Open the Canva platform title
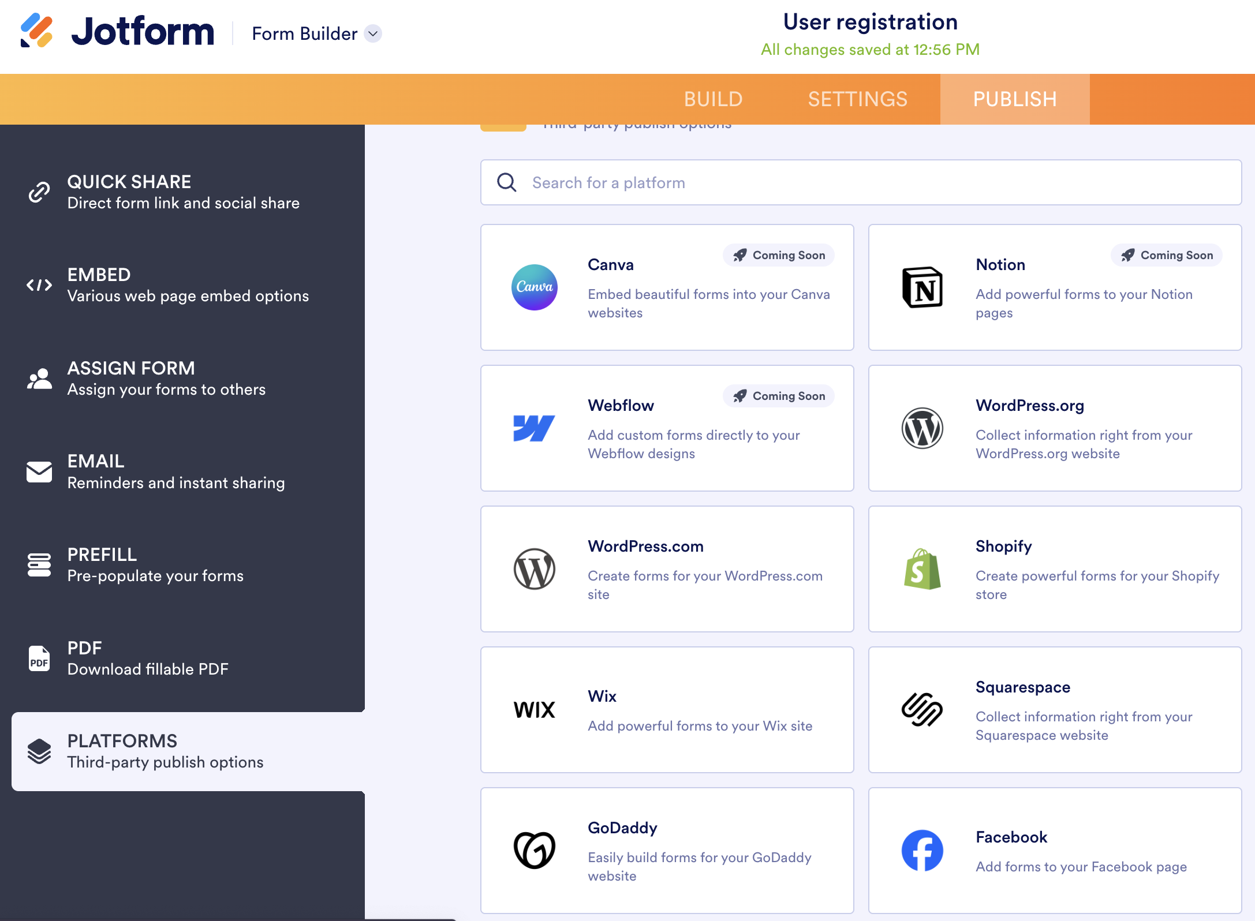Image resolution: width=1255 pixels, height=921 pixels. pos(611,265)
